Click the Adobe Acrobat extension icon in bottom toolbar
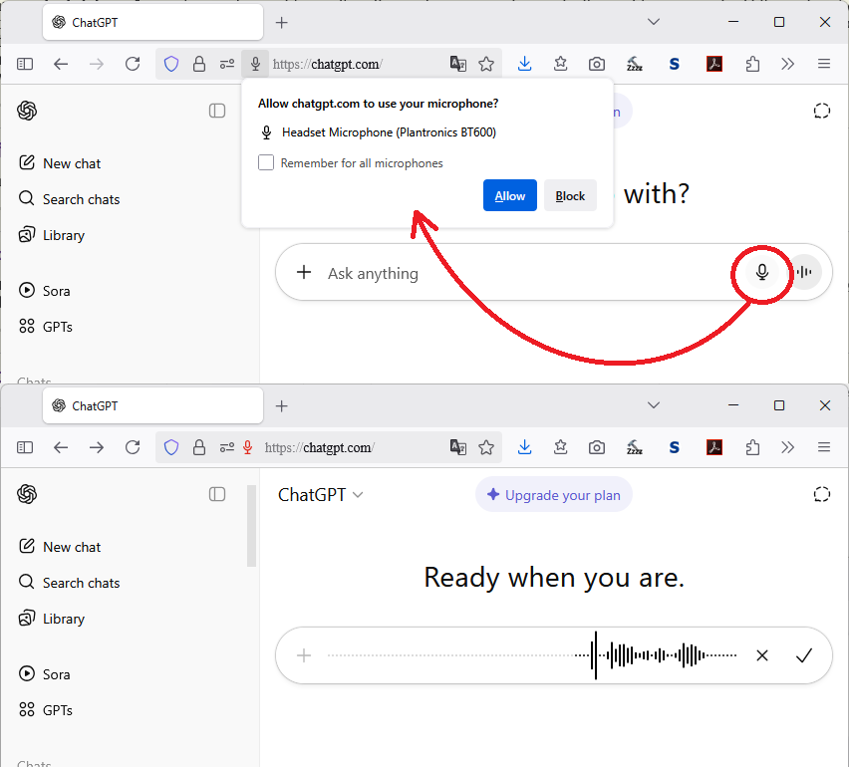The width and height of the screenshot is (849, 767). 714,447
